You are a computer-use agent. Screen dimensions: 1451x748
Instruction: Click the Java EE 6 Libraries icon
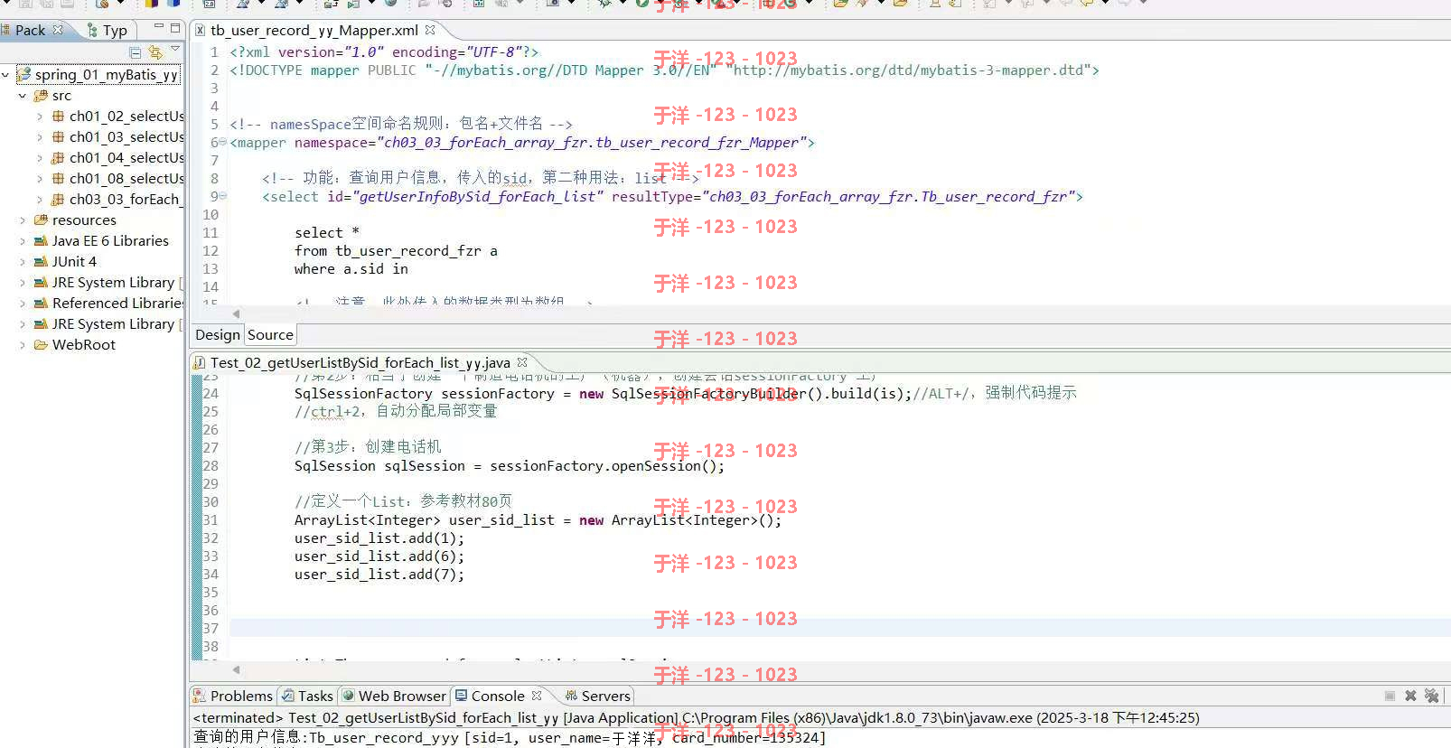41,241
